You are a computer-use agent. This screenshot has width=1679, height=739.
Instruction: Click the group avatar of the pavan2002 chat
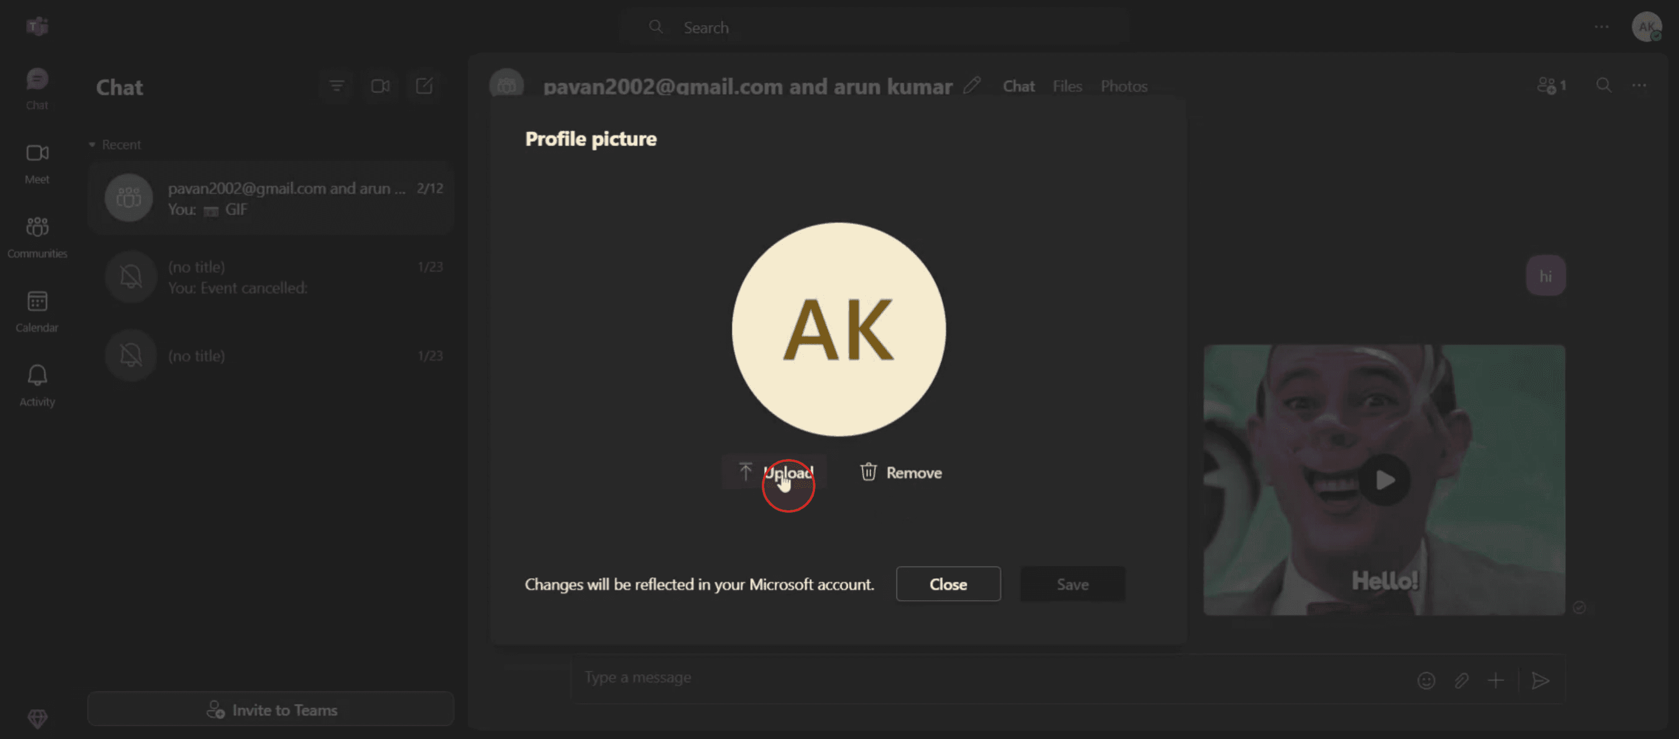click(x=128, y=197)
